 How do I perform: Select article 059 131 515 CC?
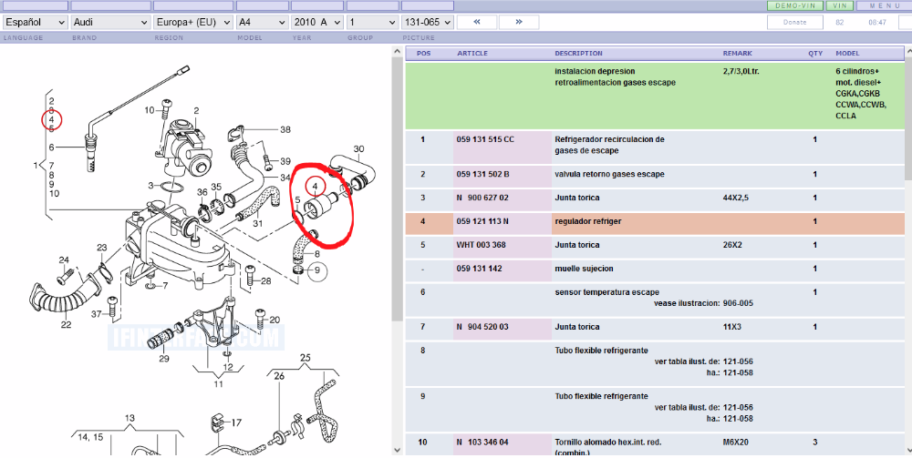[485, 139]
